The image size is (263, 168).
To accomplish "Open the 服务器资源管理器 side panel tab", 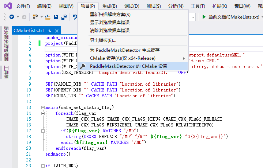I will point(6,44).
